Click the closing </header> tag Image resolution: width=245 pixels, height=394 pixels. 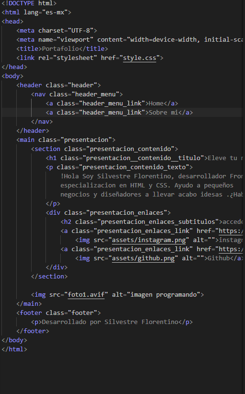[x=33, y=131]
